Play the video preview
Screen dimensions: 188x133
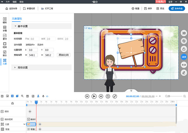pyautogui.click(x=94, y=96)
